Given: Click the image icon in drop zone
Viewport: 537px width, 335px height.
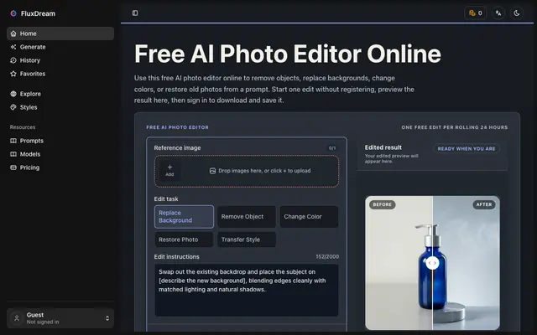Looking at the screenshot, I should coord(212,171).
